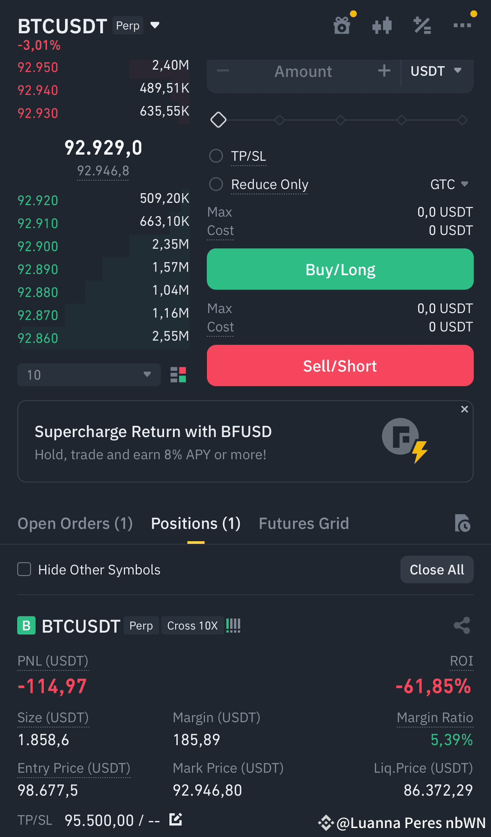The width and height of the screenshot is (491, 837).
Task: Open the USDT unit dropdown
Action: tap(436, 71)
